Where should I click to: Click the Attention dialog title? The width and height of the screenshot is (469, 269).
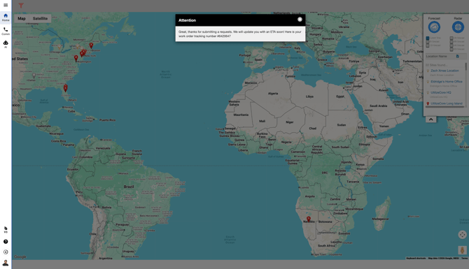click(x=187, y=20)
